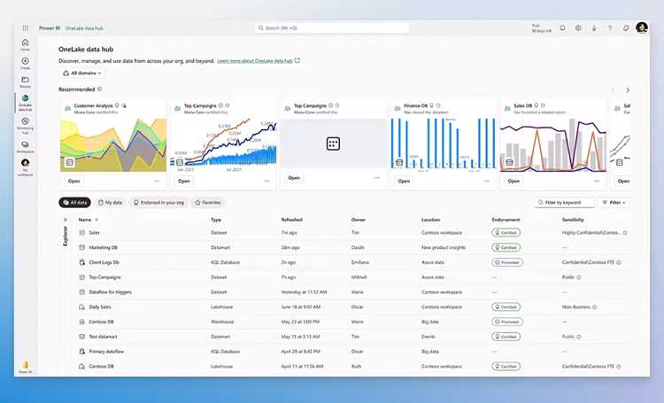The width and height of the screenshot is (664, 403).
Task: Open the Daily Sales row
Action: pos(353,306)
